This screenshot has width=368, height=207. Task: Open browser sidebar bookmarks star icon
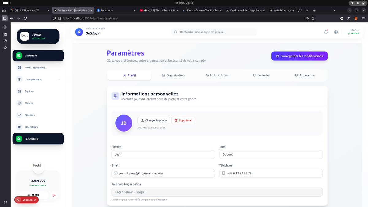[5, 48]
